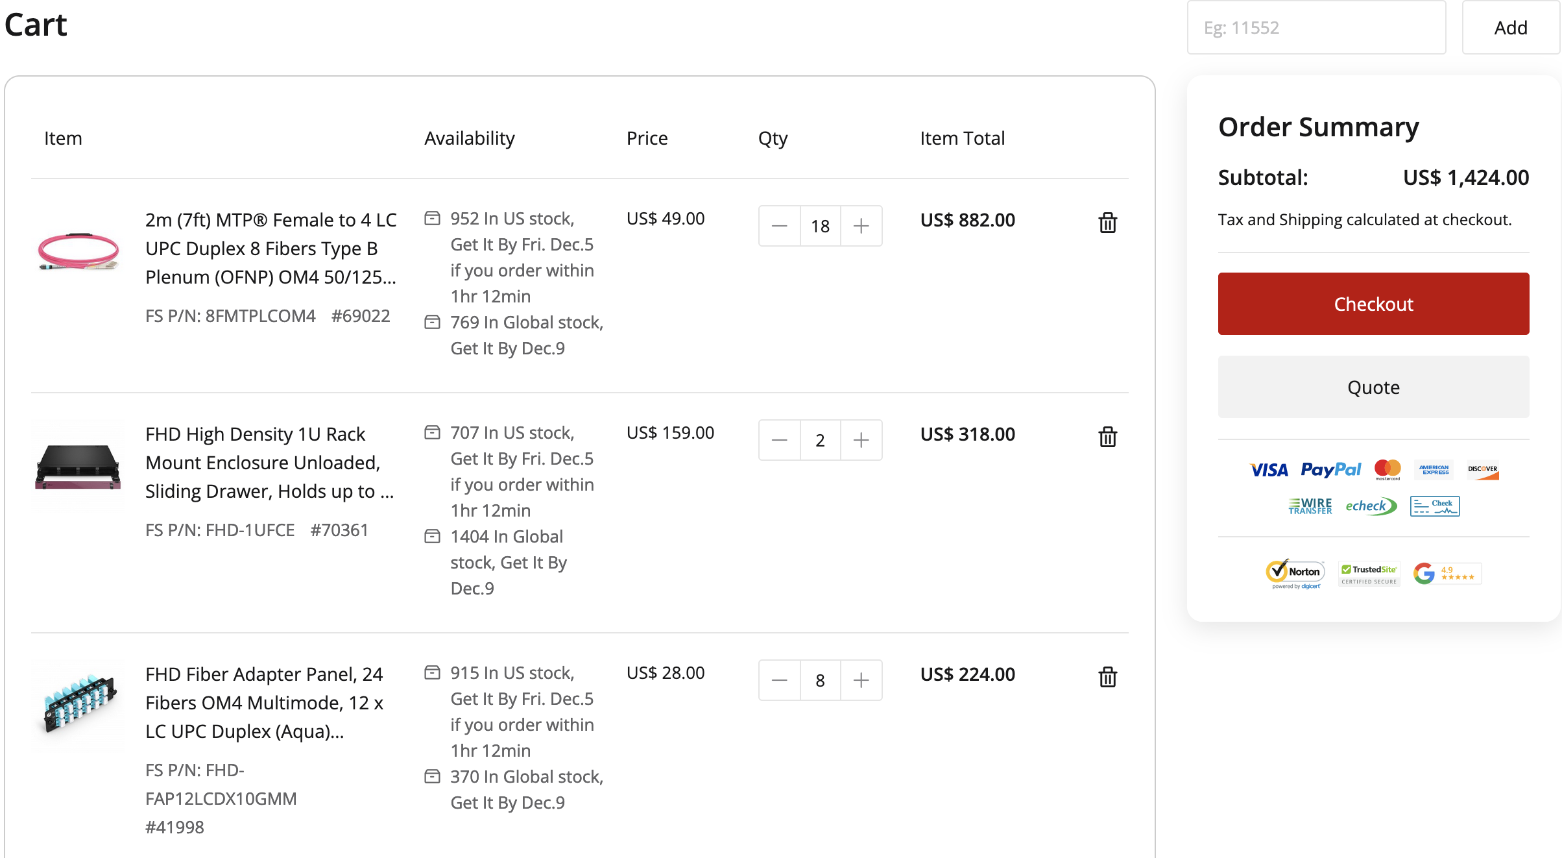Open the pink MTP cable thumbnail

tap(78, 251)
